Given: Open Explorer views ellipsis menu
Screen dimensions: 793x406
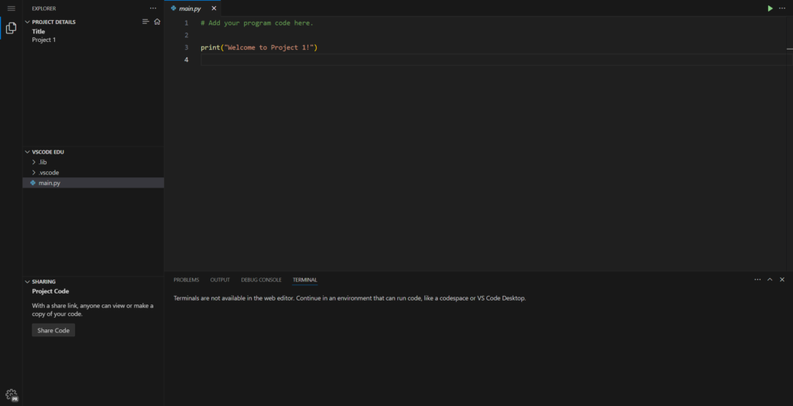Looking at the screenshot, I should (153, 8).
